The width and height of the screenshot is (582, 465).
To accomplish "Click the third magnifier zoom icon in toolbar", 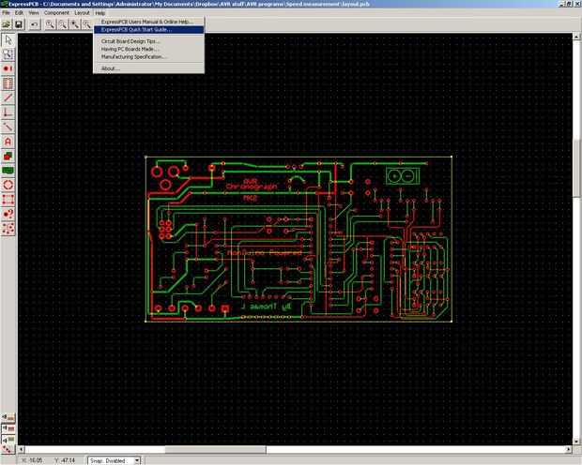I will (x=75, y=25).
